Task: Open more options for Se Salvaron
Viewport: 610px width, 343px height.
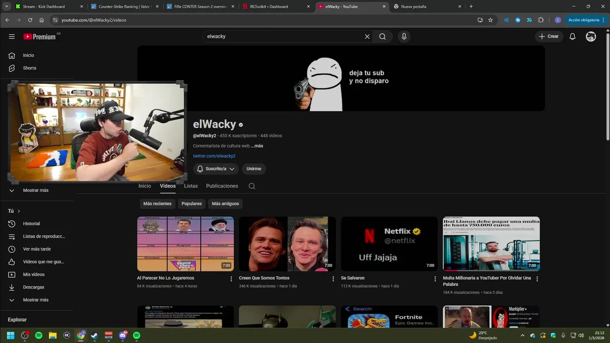Action: point(435,279)
